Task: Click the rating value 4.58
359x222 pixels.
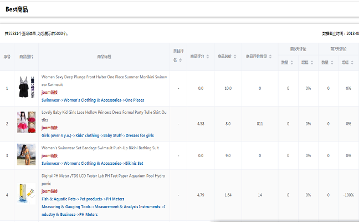Action: click(x=201, y=124)
